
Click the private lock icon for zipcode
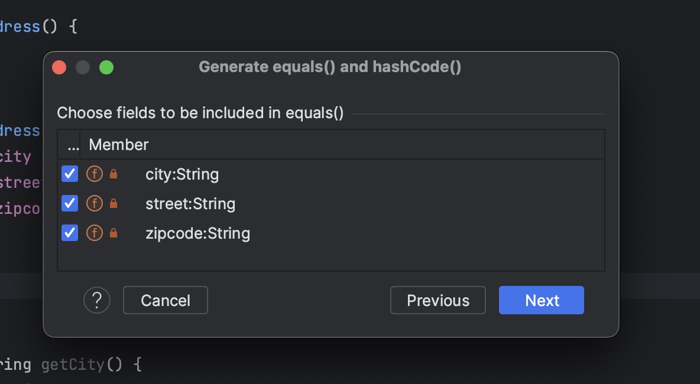[x=114, y=233]
